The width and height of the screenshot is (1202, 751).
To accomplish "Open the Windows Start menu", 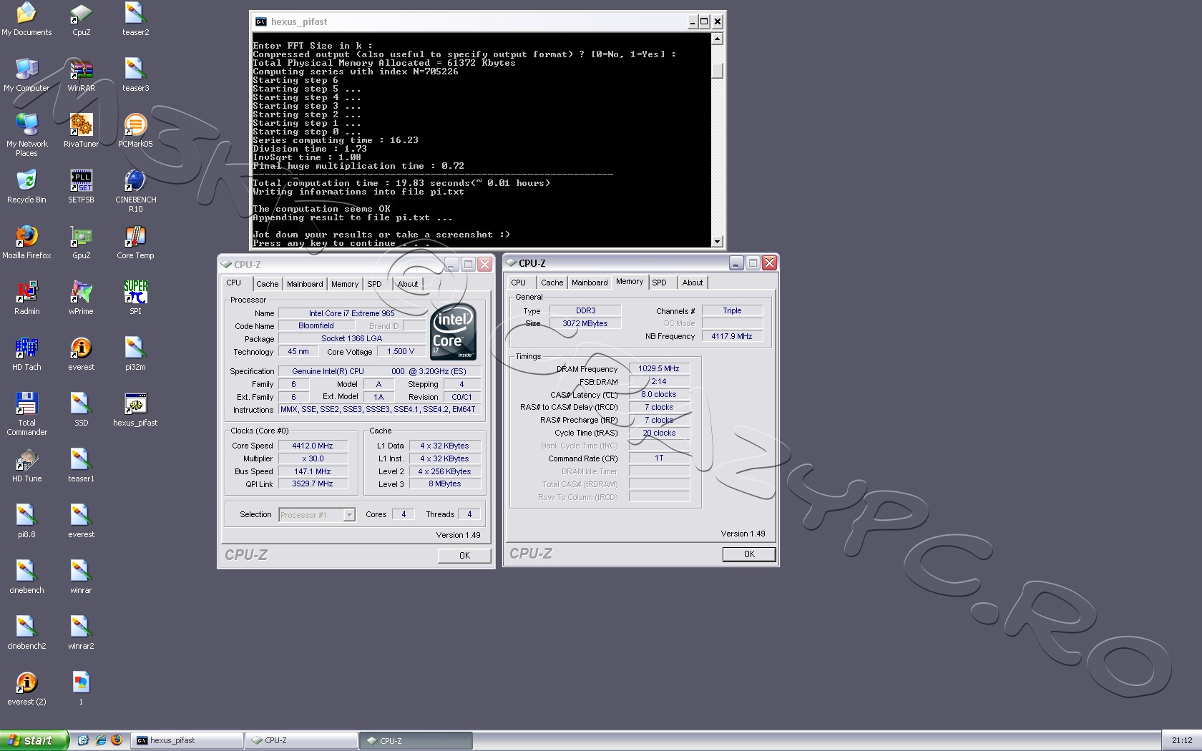I will [x=34, y=740].
